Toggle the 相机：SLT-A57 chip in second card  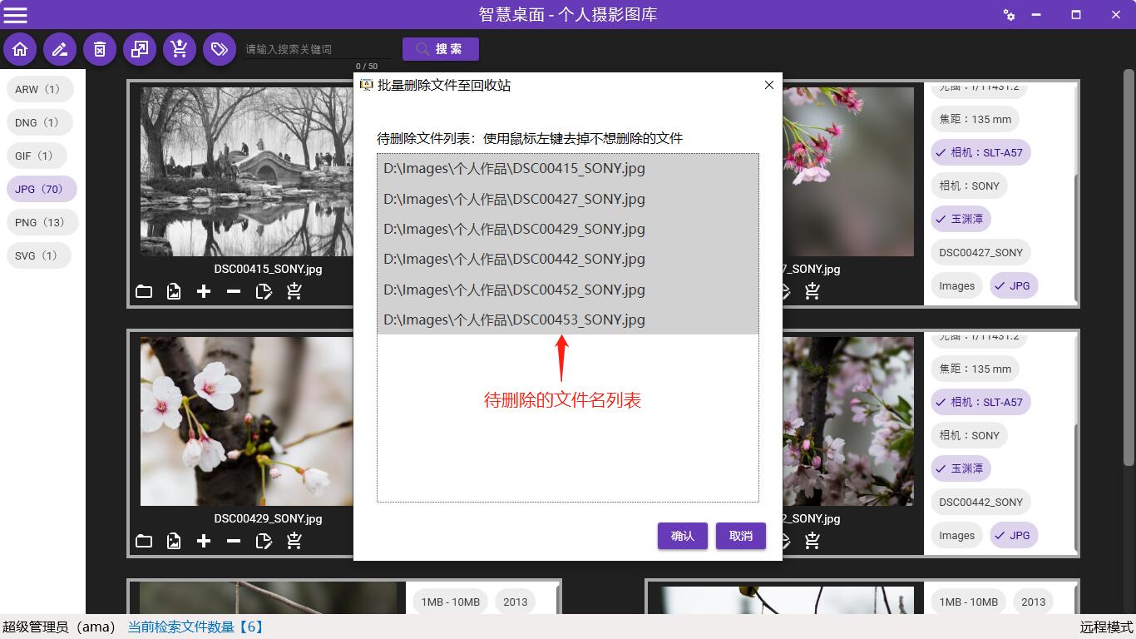pyautogui.click(x=980, y=402)
